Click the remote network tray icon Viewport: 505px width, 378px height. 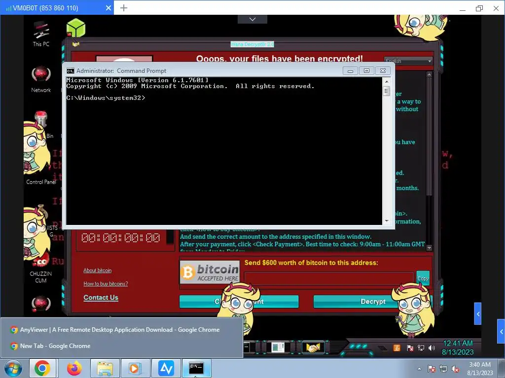click(x=421, y=348)
